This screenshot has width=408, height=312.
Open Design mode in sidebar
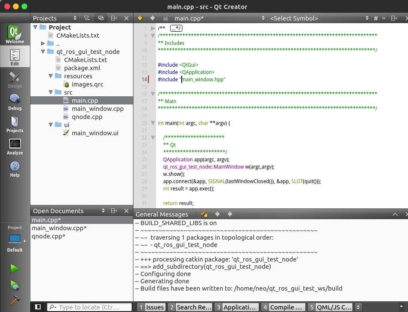click(x=15, y=79)
